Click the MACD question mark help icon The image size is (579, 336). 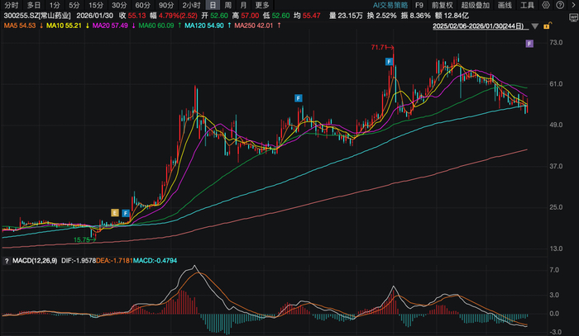click(7, 261)
